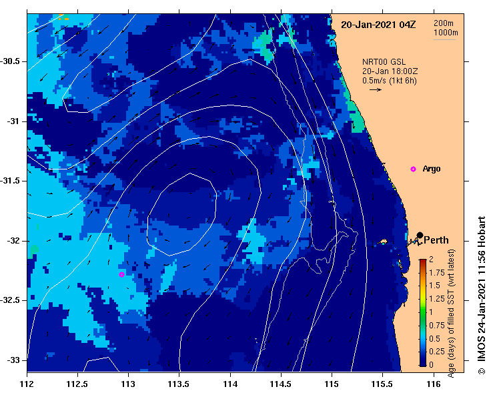The width and height of the screenshot is (493, 395).
Task: Click the latitude tick label -30.5
Action: pyautogui.click(x=10, y=61)
